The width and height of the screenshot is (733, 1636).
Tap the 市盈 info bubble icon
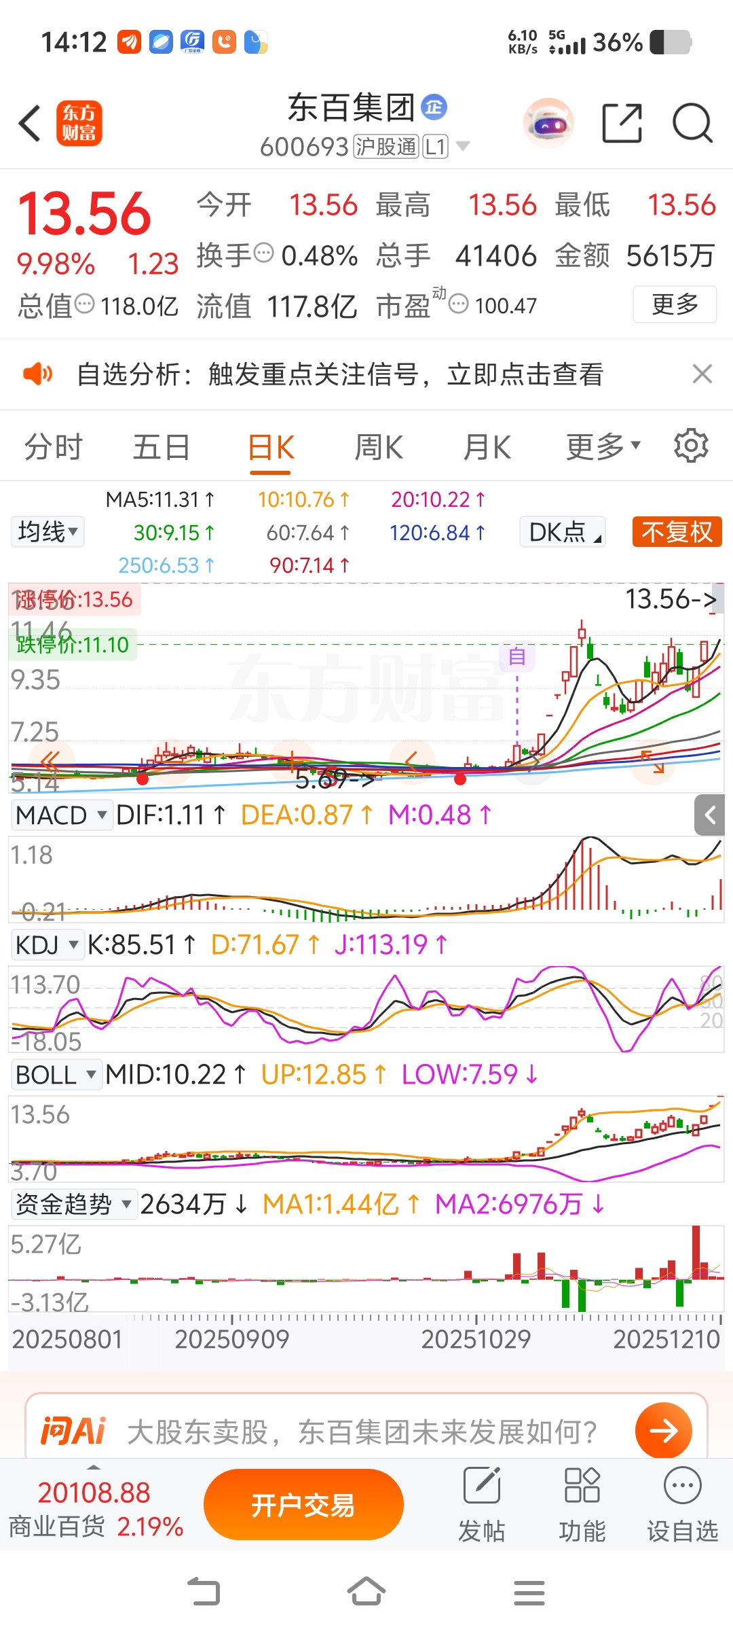click(x=459, y=304)
